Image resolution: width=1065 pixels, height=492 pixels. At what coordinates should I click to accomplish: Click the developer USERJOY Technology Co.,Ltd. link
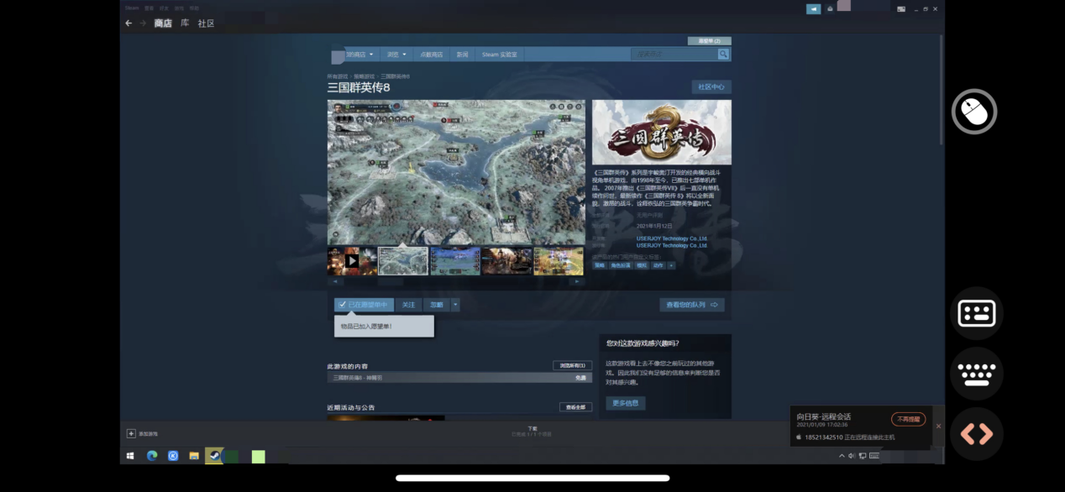point(672,238)
